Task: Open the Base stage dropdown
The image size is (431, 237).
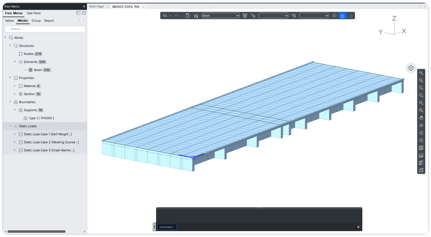Action: click(220, 16)
